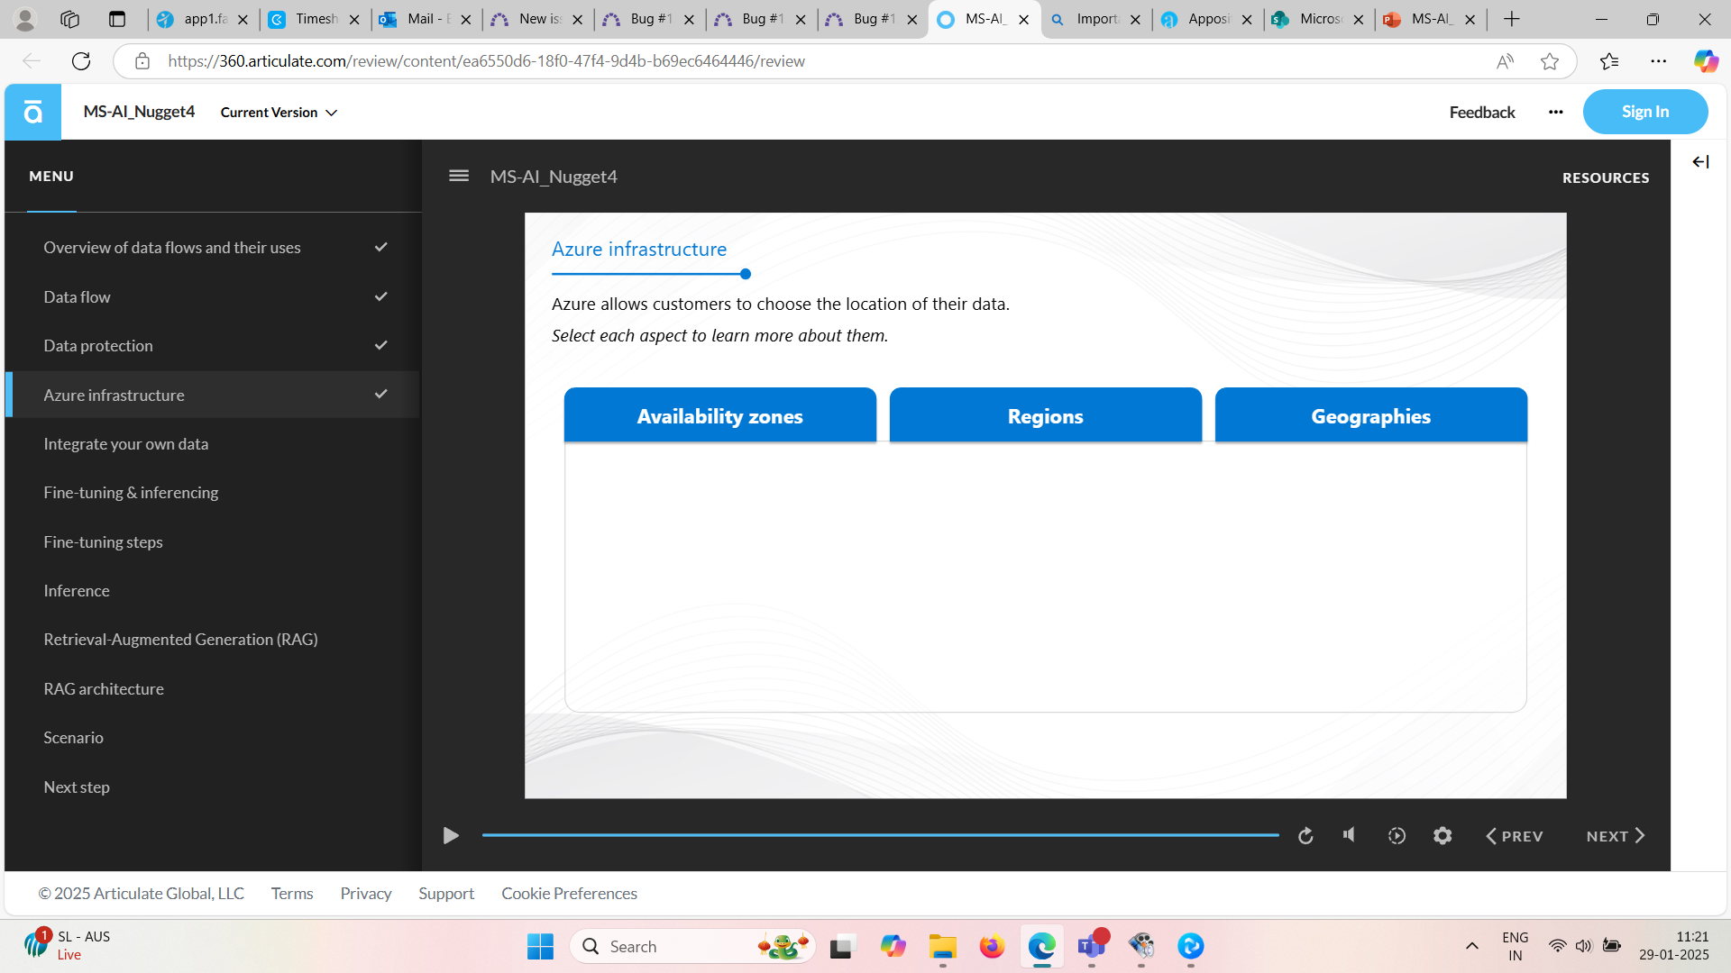Select the Availability zones tab
Screen dimensions: 1731x973
click(720, 415)
